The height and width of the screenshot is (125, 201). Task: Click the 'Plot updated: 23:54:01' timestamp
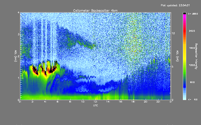pyautogui.click(x=175, y=5)
